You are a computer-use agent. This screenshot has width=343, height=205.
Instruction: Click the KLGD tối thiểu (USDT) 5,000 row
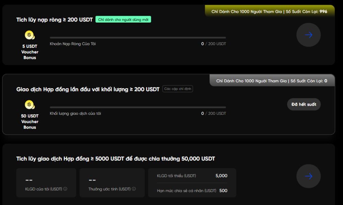[192, 176]
